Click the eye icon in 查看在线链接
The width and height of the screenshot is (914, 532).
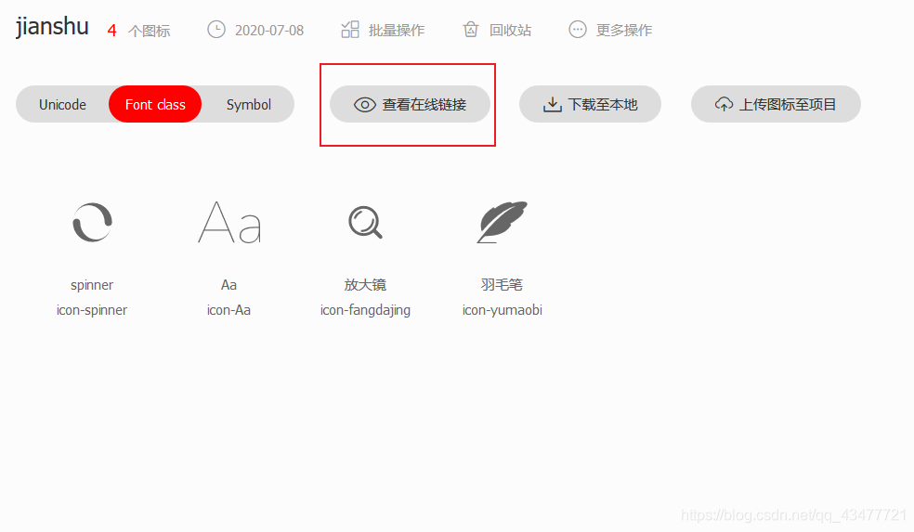365,105
